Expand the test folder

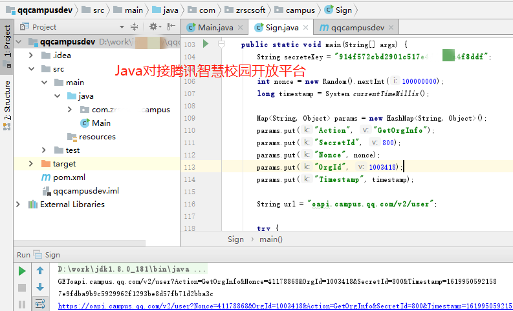pos(44,150)
